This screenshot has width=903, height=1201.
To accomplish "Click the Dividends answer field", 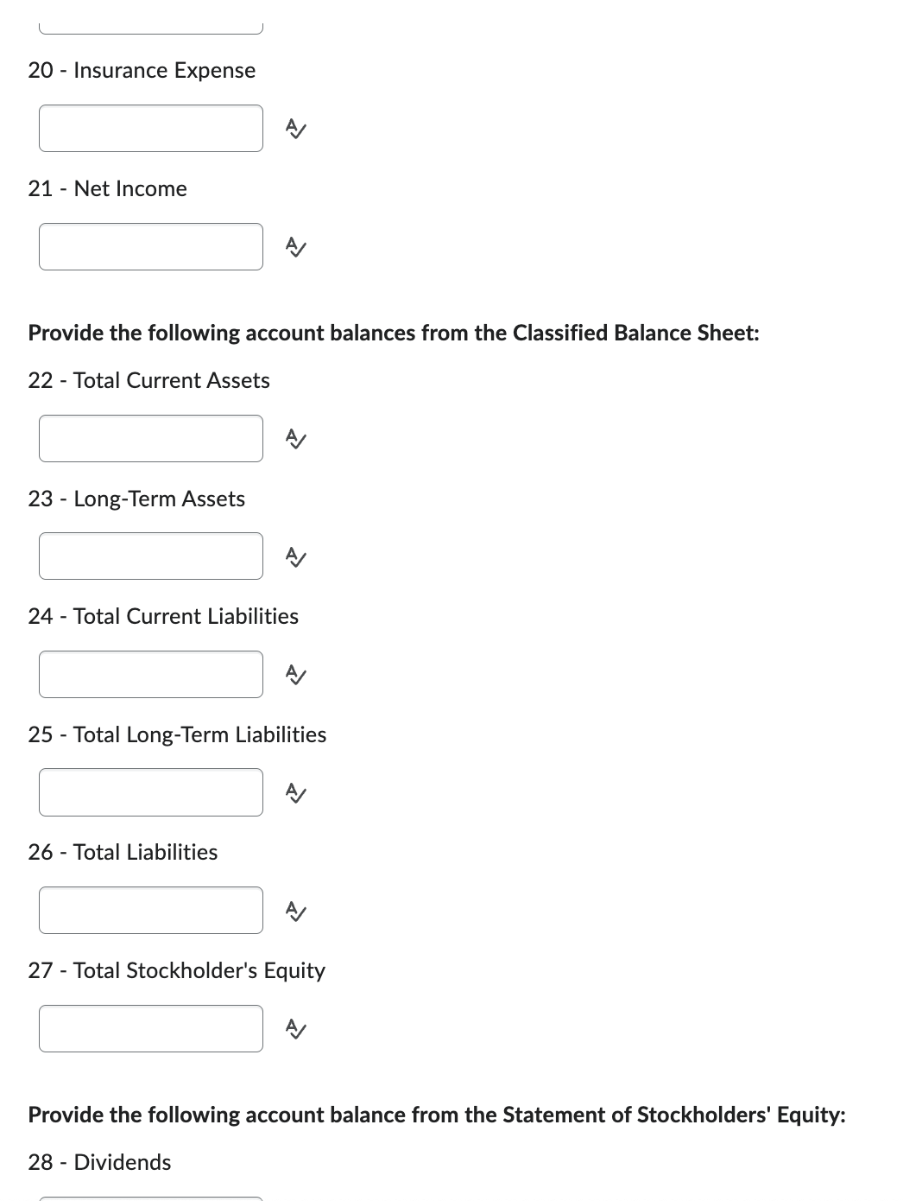I will coord(150,1199).
